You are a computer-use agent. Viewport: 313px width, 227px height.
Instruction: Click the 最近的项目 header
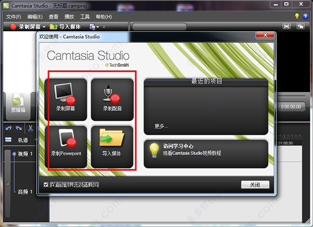207,81
